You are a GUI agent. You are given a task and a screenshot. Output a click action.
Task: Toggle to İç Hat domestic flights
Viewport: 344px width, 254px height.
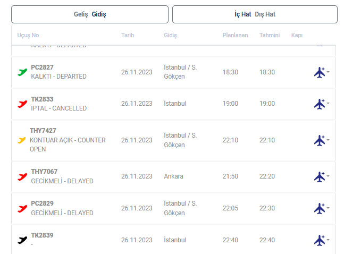[242, 14]
